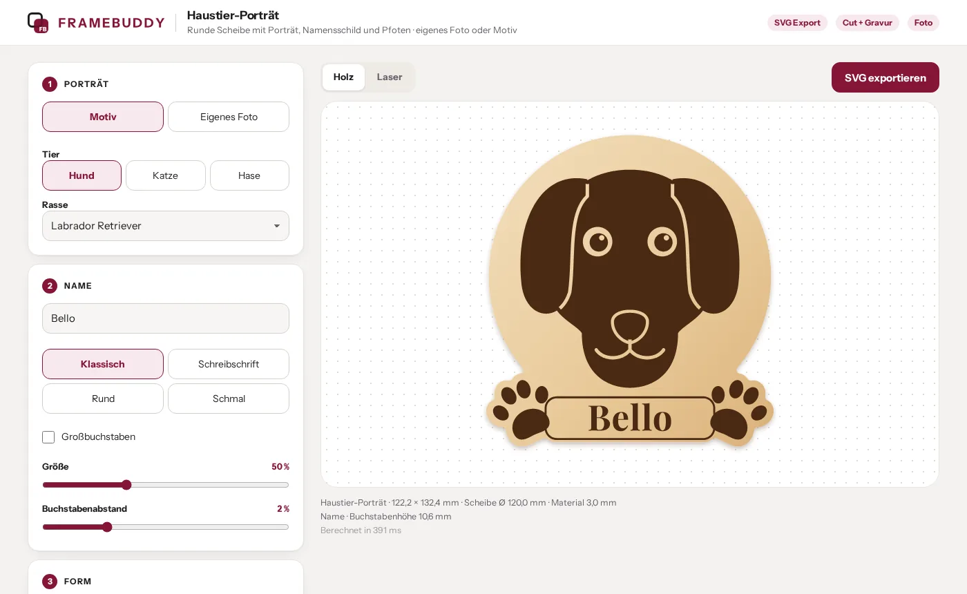Enable the Großbuchstaben checkbox

pos(48,437)
